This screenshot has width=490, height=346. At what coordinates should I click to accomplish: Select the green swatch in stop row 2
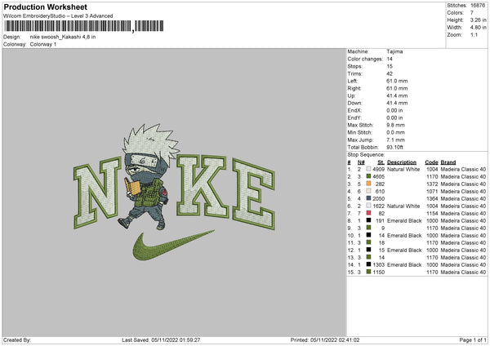[x=369, y=176]
